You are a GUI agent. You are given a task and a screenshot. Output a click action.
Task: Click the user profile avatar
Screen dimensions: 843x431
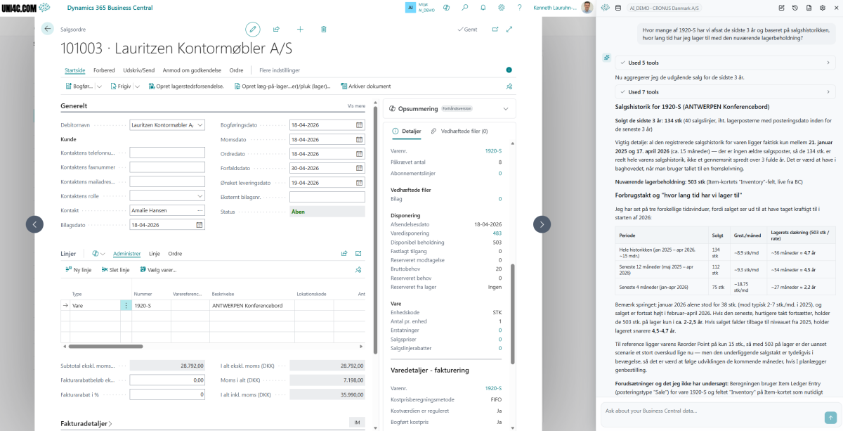[x=587, y=8]
